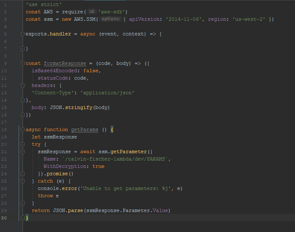Viewport: 295px width, 232px height.
Task: Click the fold end marker on line 28
Action: (23, 203)
